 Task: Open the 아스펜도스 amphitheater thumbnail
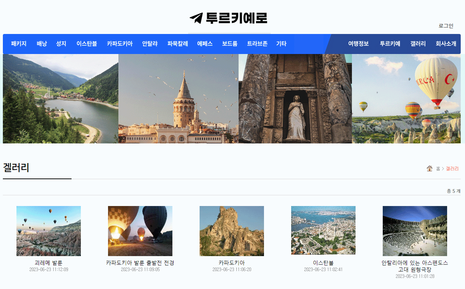point(415,231)
